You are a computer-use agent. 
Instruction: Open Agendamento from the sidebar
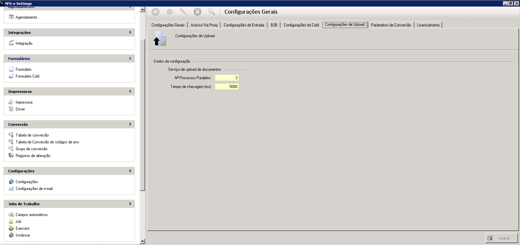(26, 17)
